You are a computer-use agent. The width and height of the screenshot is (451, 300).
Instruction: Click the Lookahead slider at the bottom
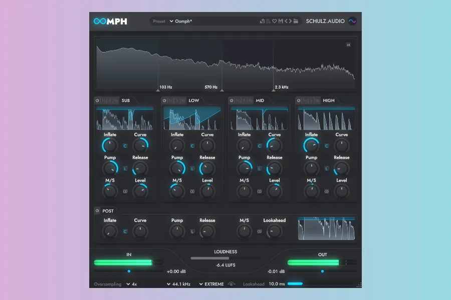click(321, 284)
